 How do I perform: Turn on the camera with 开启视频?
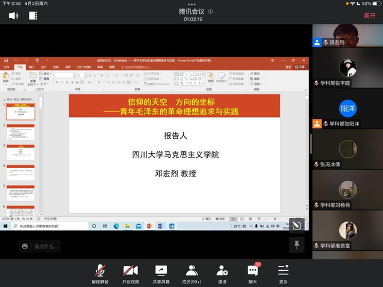click(x=130, y=273)
